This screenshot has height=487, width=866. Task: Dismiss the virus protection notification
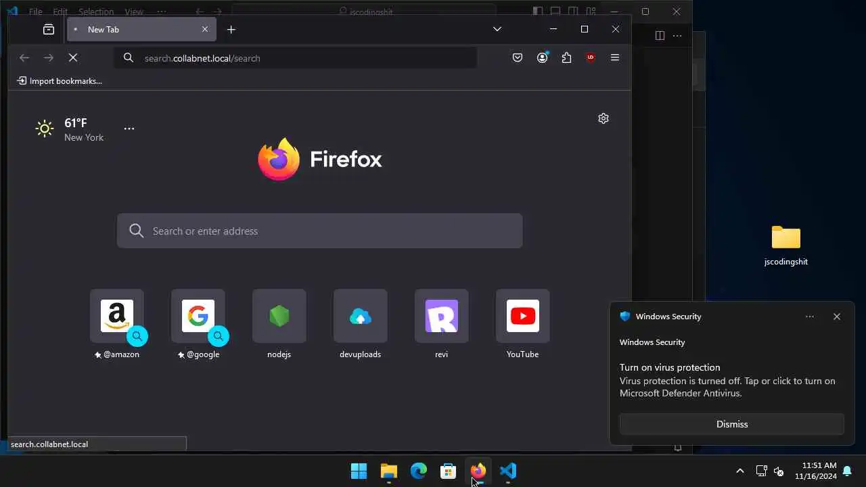(x=732, y=424)
